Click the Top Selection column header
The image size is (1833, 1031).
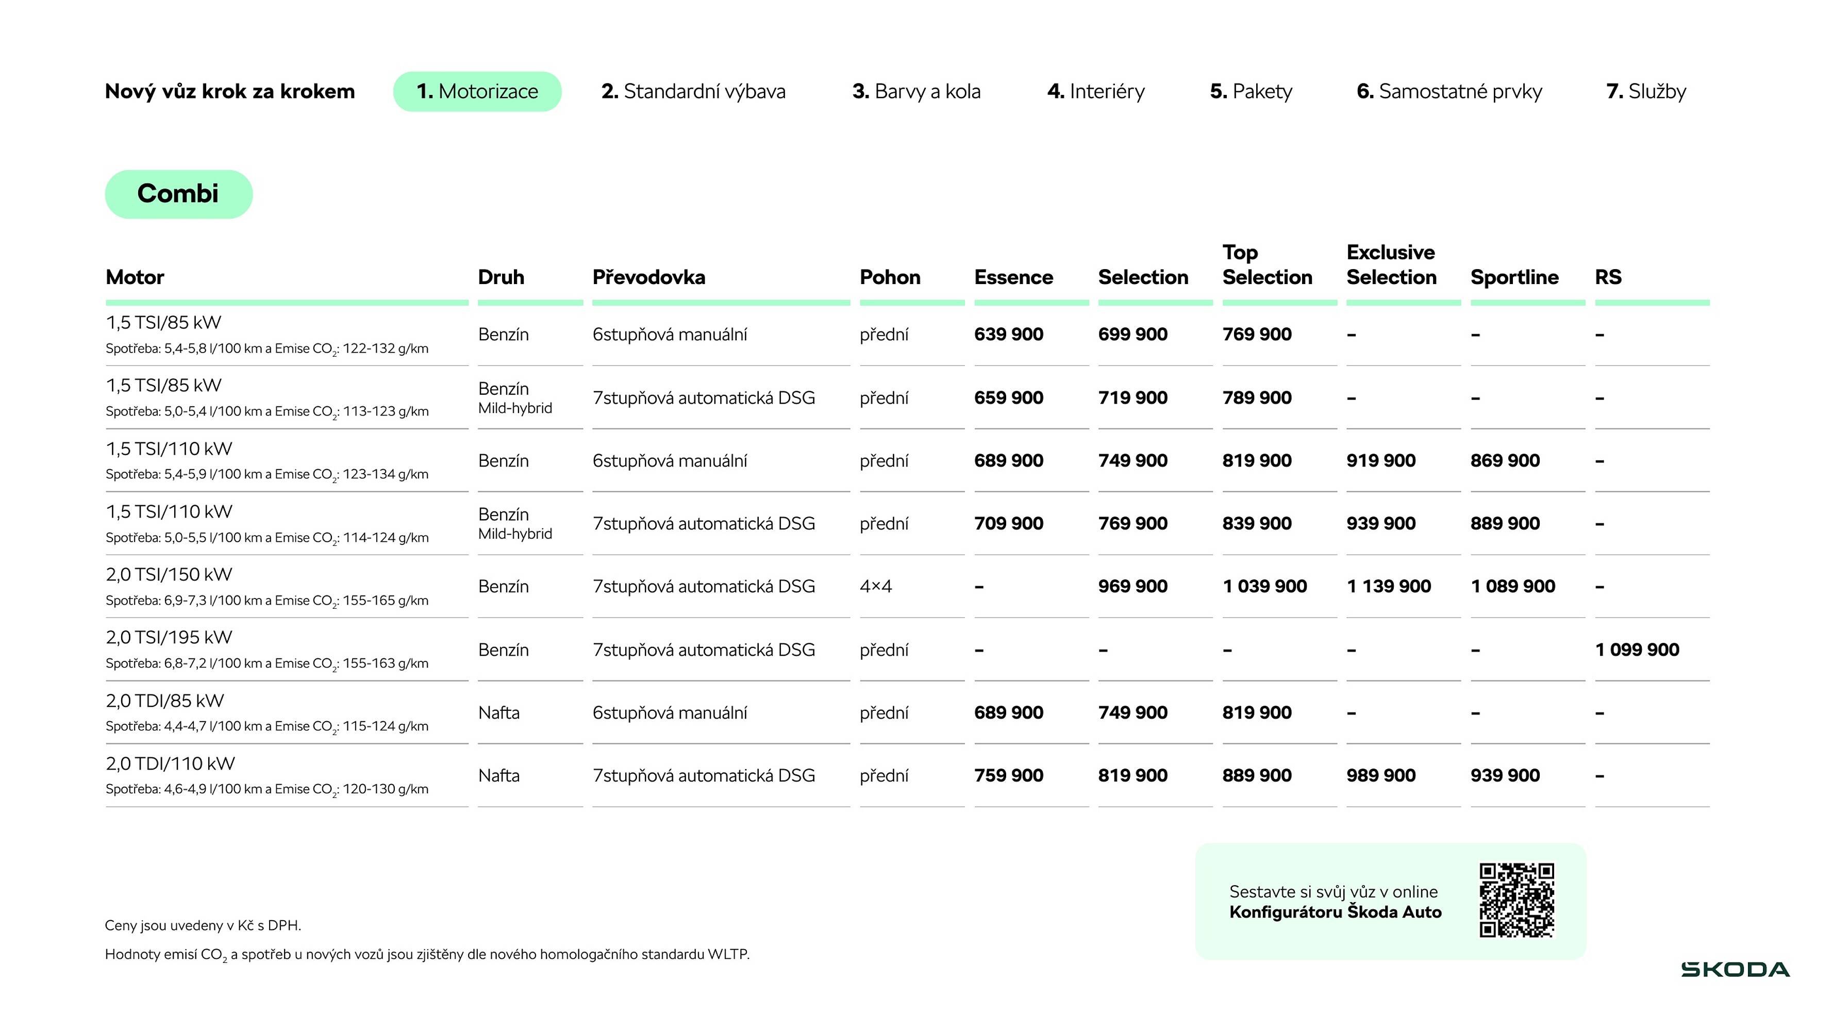[1267, 265]
